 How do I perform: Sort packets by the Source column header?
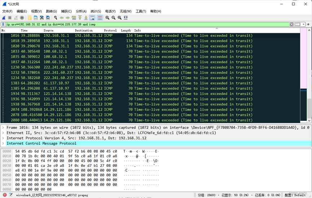pyautogui.click(x=58, y=30)
